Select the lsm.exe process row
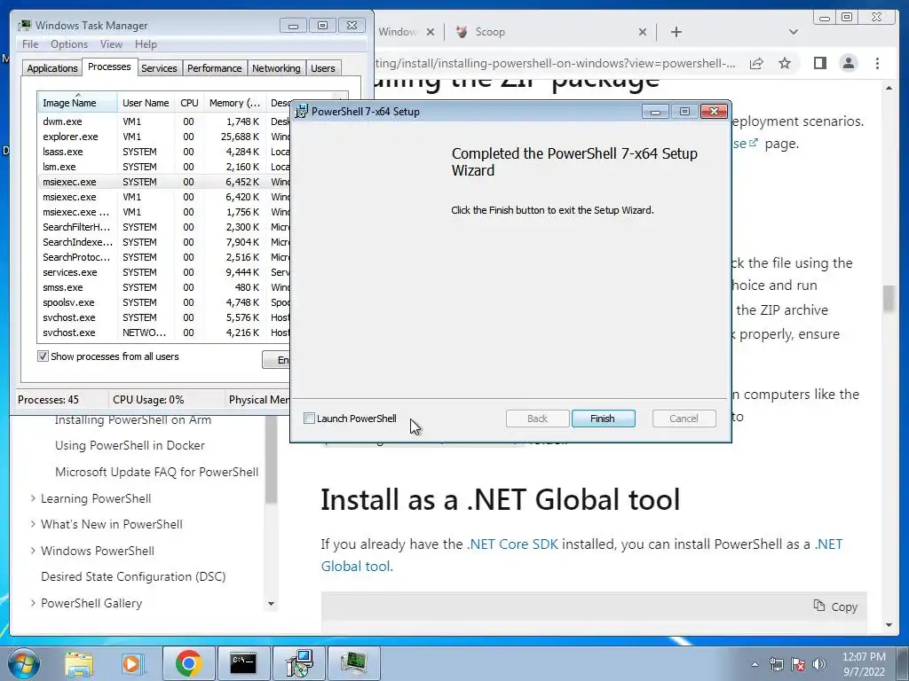 pos(163,167)
